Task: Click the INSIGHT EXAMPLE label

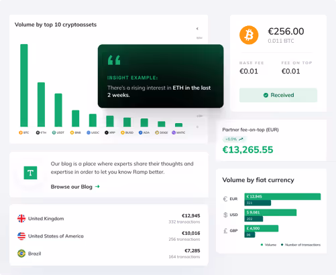Action: 133,78
